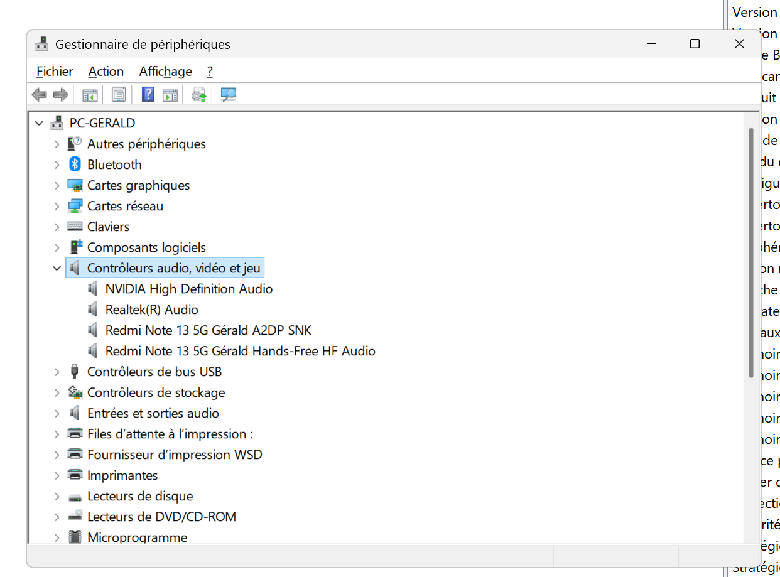Click the Claviers keyboard icon
This screenshot has height=577, width=780.
click(x=75, y=227)
